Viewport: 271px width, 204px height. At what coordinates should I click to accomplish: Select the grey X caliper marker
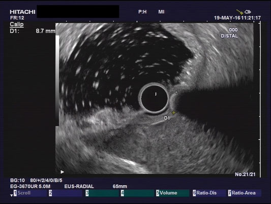point(176,92)
